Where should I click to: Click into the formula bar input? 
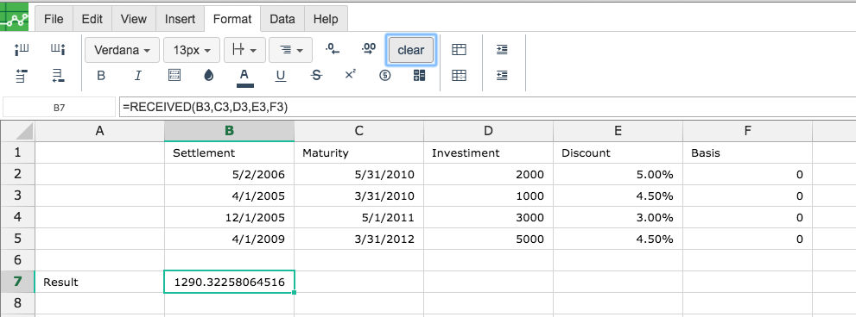coord(487,108)
